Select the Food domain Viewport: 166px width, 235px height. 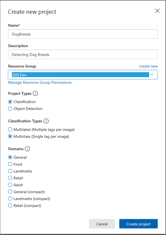(10, 164)
